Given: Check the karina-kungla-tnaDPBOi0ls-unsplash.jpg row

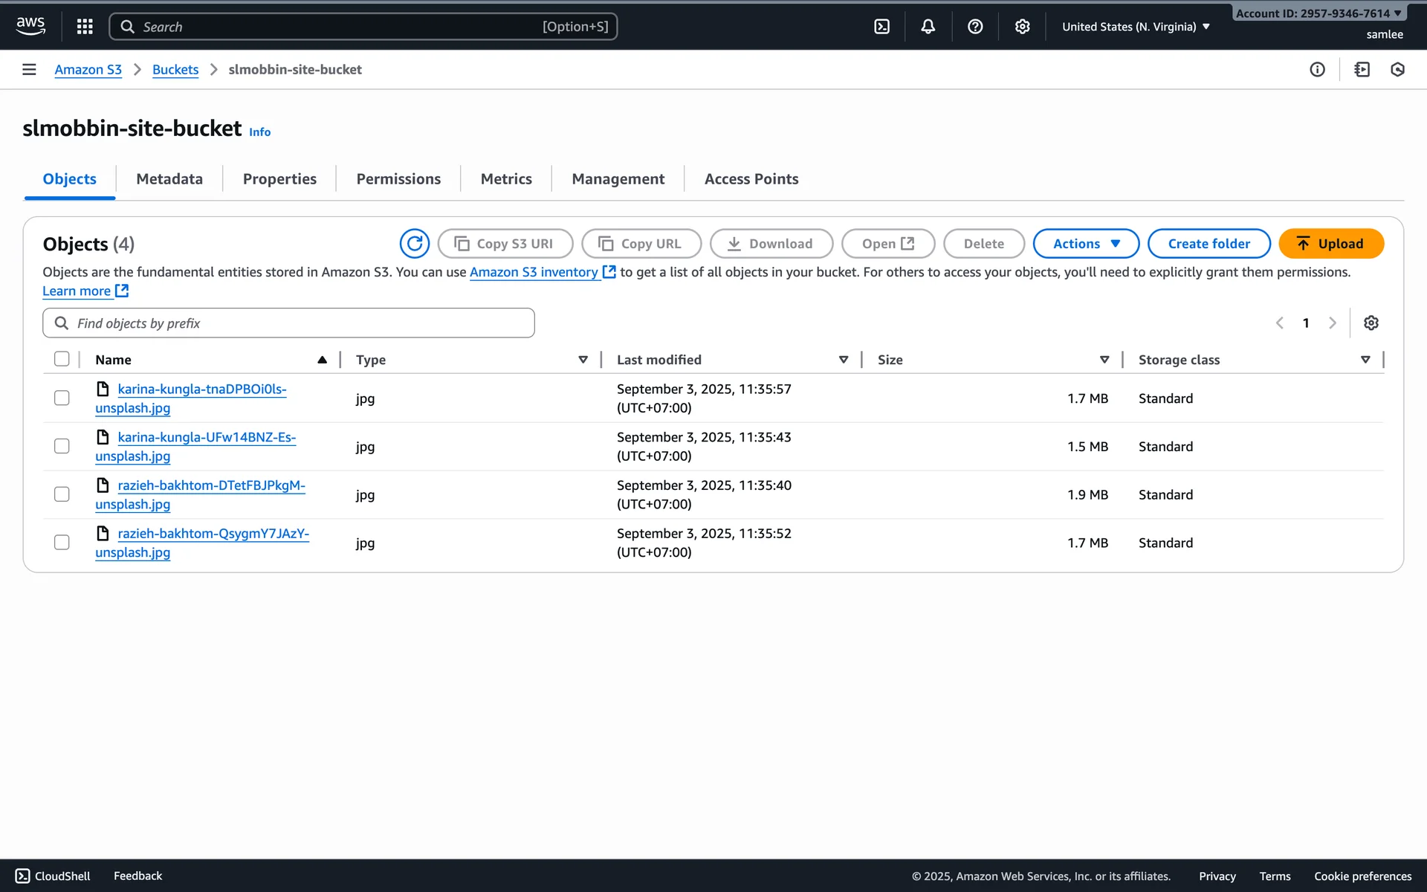Looking at the screenshot, I should 62,398.
